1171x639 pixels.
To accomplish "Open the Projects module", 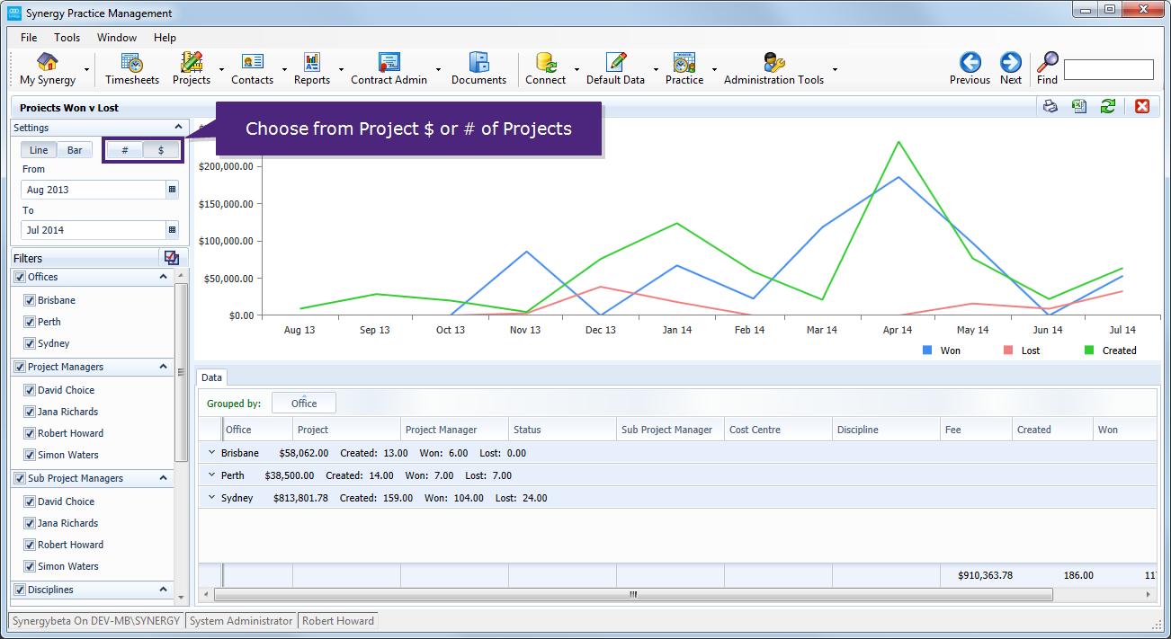I will pos(191,68).
